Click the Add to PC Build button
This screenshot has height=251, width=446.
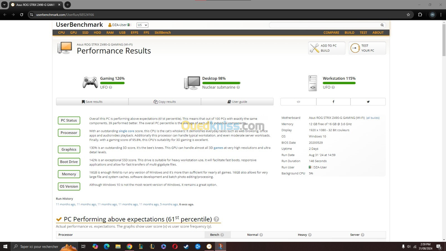point(327,48)
